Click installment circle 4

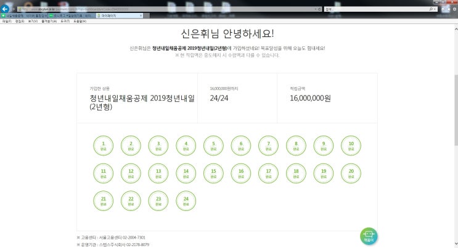186,146
